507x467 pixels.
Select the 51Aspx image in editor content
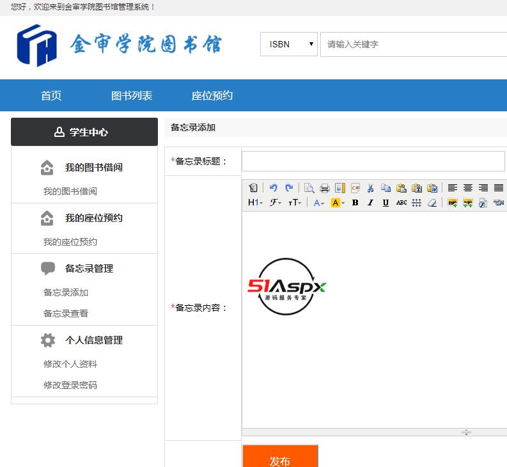[286, 287]
